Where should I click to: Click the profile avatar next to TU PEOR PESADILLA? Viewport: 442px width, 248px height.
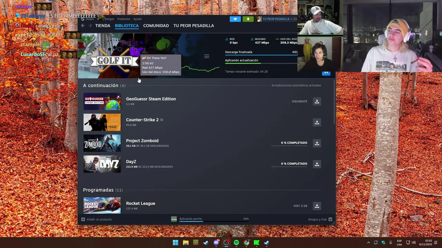259,19
